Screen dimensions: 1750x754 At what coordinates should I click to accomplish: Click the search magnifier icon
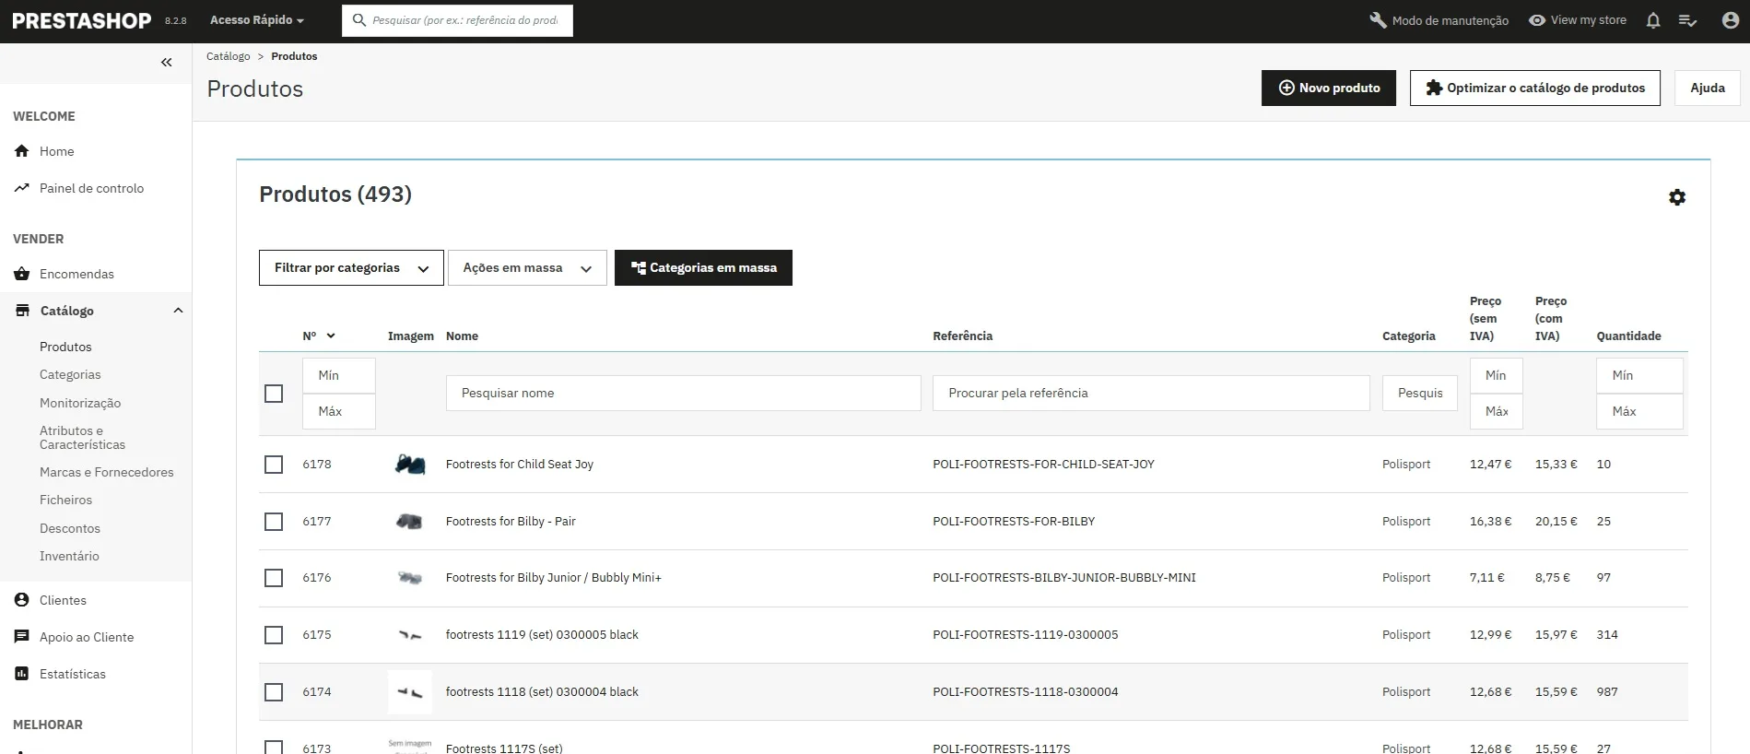[359, 20]
